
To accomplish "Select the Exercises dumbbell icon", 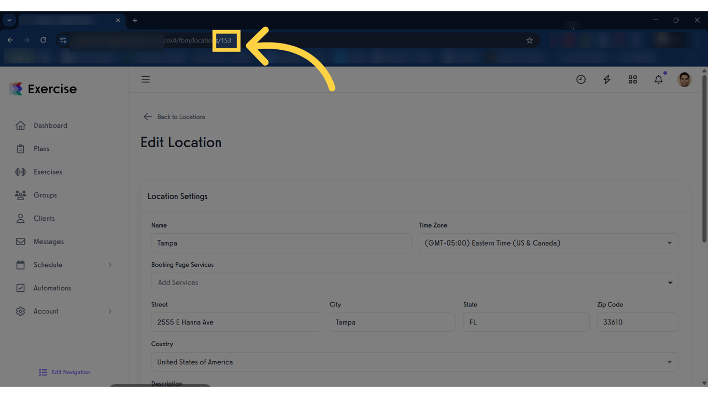I will click(x=20, y=172).
